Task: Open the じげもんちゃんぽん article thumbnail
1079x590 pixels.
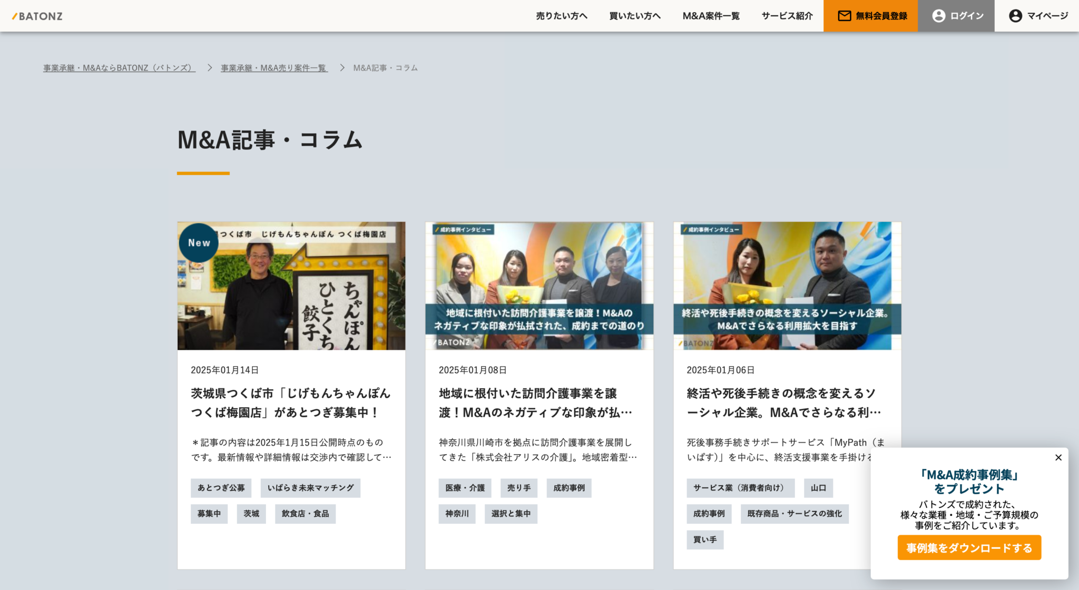Action: pos(291,286)
